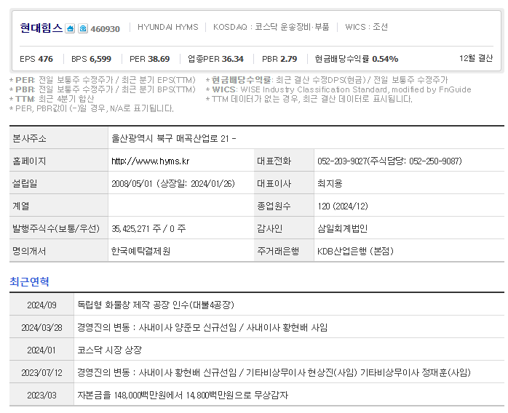Screen dimensions: 508x413
Task: Click the PER footnote definition line
Action: tap(103, 80)
